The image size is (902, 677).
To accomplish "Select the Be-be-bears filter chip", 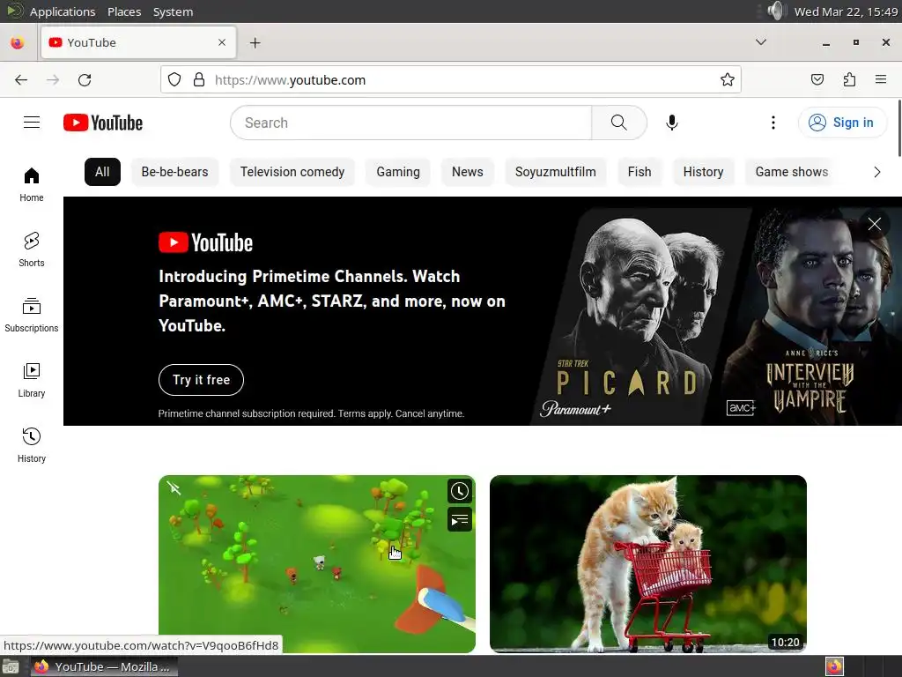I will pyautogui.click(x=175, y=172).
